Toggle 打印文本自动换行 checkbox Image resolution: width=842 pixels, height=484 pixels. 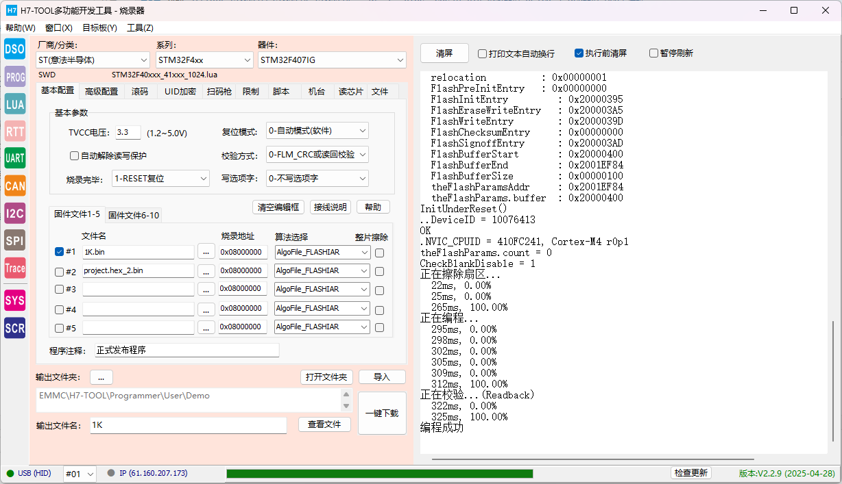click(483, 53)
